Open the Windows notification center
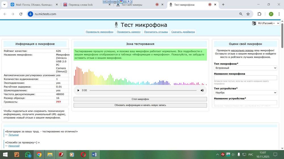 click(x=275, y=154)
